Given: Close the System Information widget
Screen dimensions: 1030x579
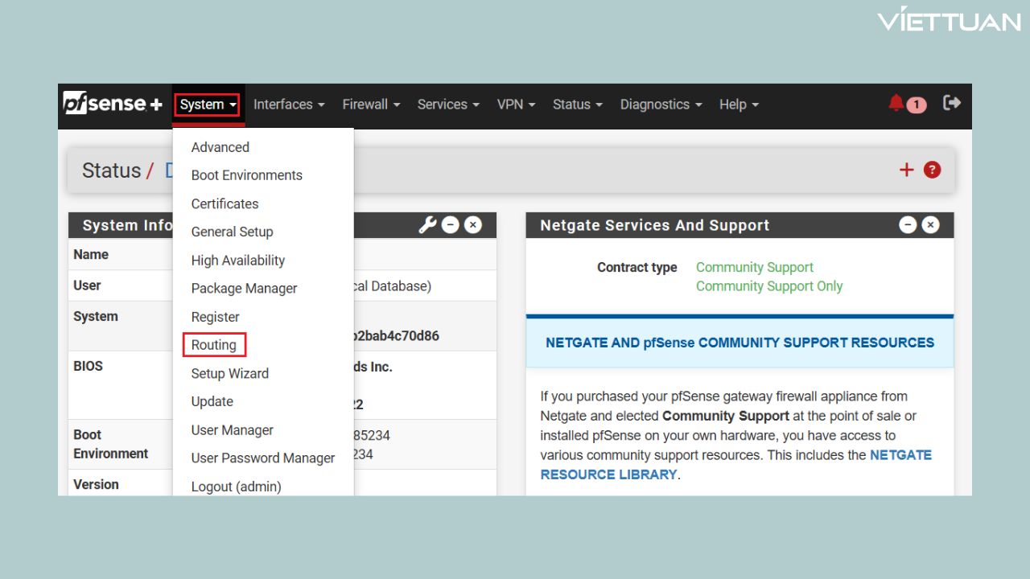Looking at the screenshot, I should 473,225.
